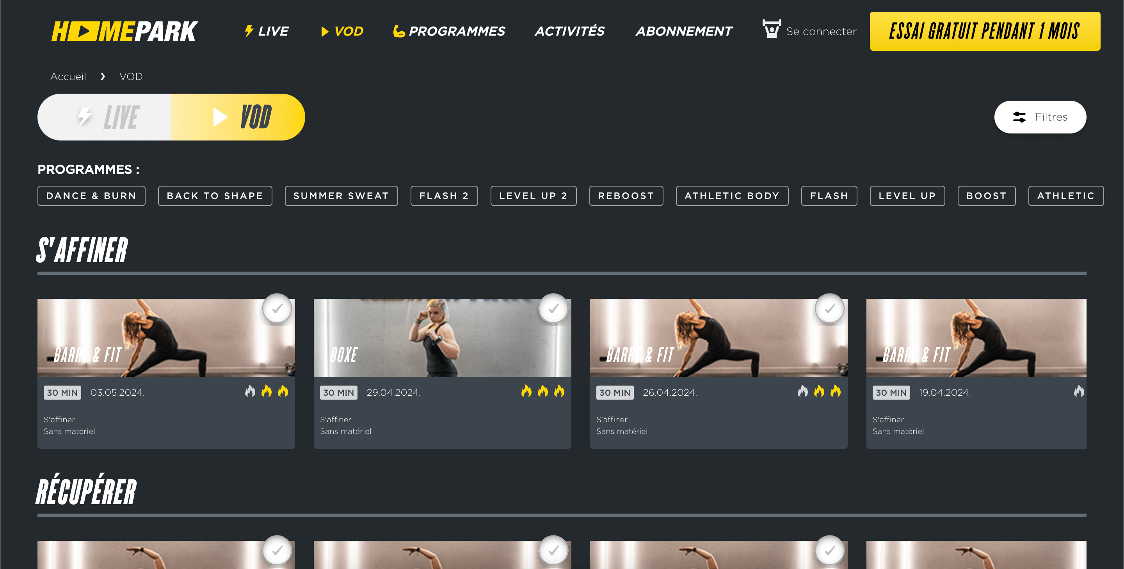Open the VOD menu item
1124x569 pixels.
click(x=342, y=32)
